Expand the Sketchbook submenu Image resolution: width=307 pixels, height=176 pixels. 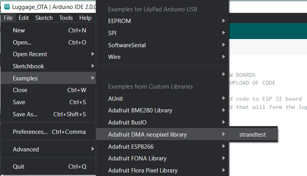coord(48,66)
